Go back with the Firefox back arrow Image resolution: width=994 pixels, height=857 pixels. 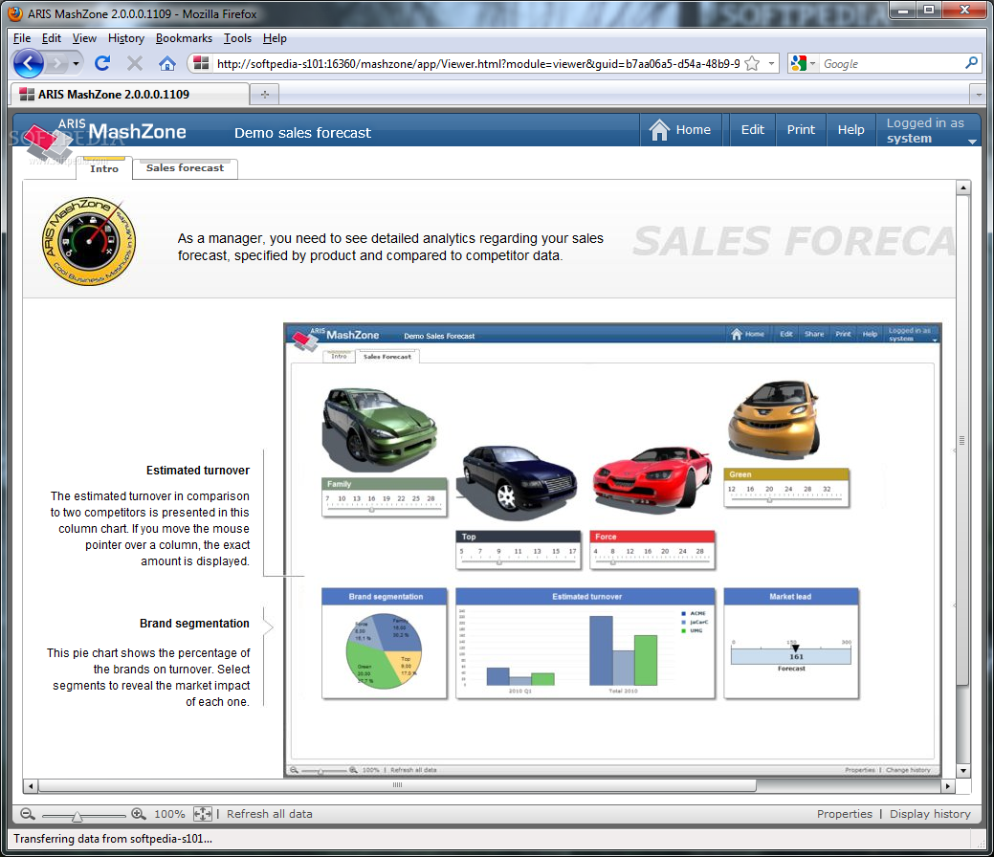[28, 63]
